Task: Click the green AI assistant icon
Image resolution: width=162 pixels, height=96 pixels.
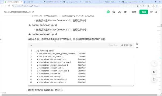Action: coord(108,12)
